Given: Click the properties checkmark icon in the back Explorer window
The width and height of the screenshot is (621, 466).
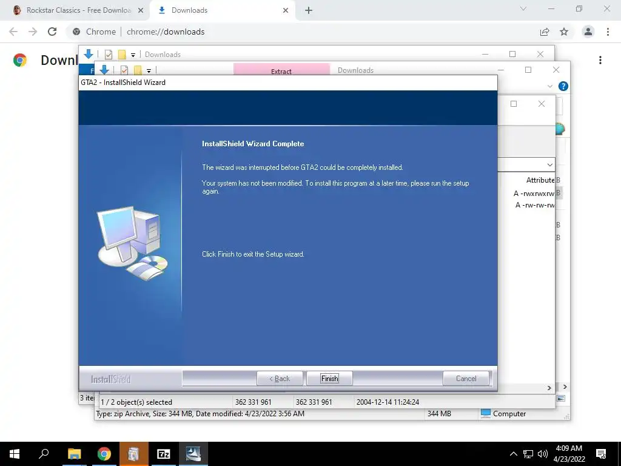Looking at the screenshot, I should (109, 54).
